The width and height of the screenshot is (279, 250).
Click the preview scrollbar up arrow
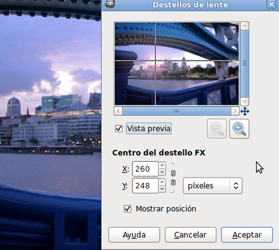click(x=244, y=26)
